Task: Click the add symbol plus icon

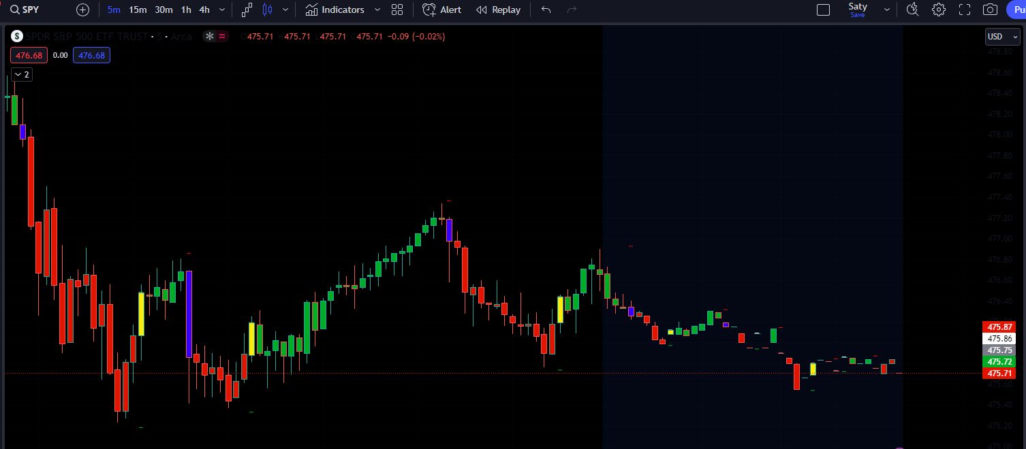Action: tap(82, 10)
